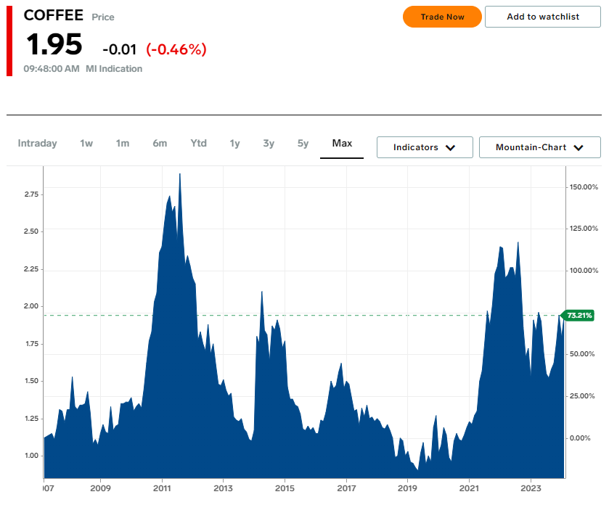This screenshot has height=505, width=609.
Task: Select the 5y time range
Action: pyautogui.click(x=303, y=144)
